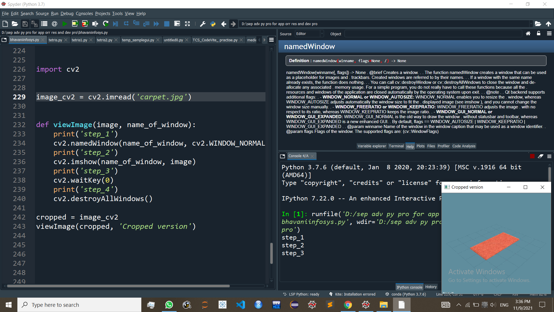
Task: Click the debugger Step into function icon
Action: [x=136, y=24]
